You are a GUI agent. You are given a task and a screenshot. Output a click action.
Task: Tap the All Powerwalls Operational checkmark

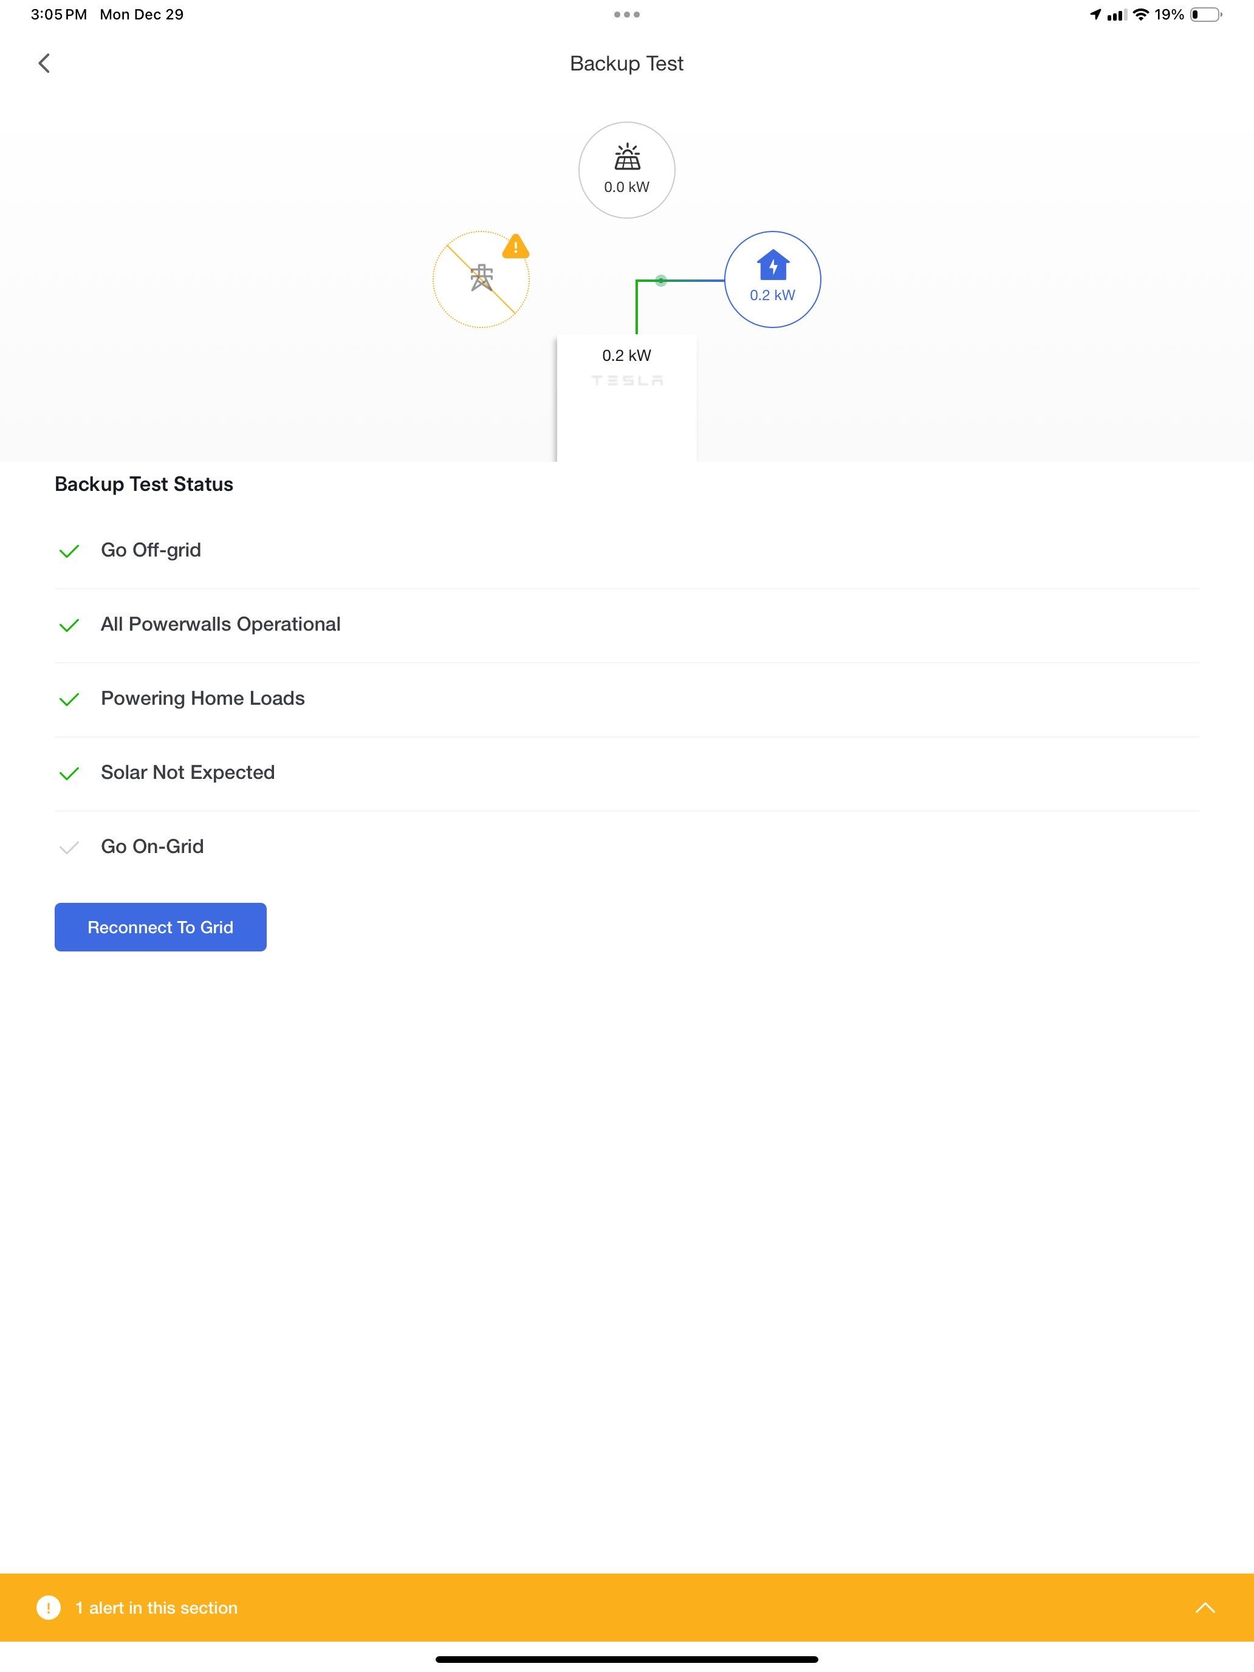[69, 625]
